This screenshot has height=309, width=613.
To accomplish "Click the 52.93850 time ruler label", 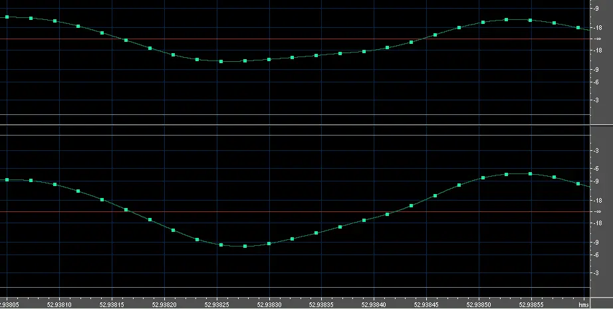I will coord(479,304).
